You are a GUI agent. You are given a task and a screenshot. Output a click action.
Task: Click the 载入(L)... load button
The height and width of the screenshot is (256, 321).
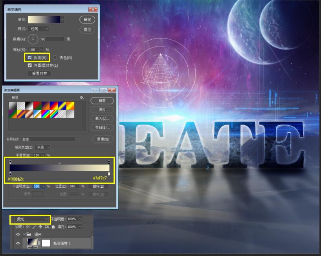click(102, 119)
